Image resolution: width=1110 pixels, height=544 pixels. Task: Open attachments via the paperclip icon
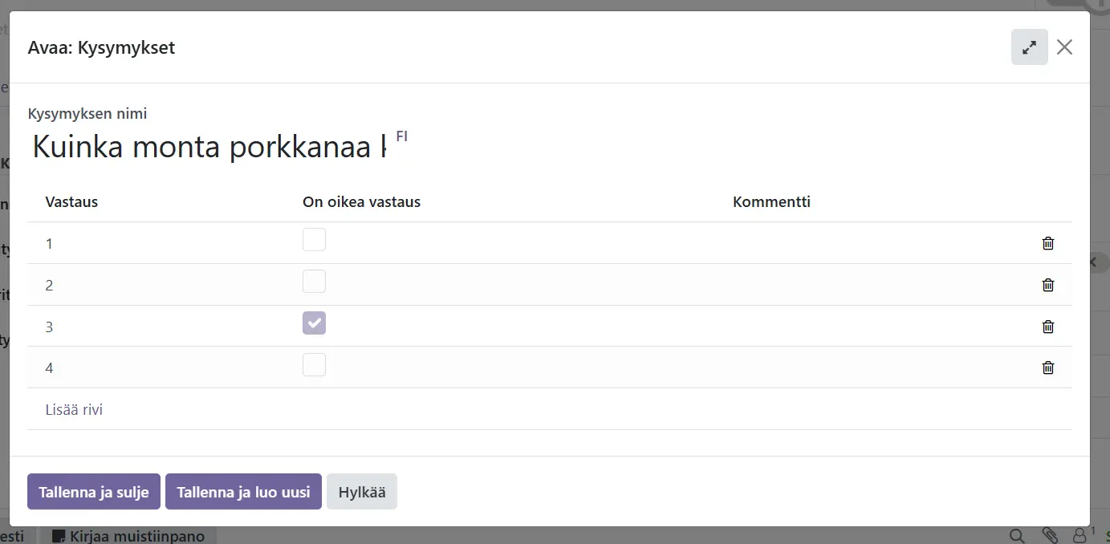click(1049, 536)
